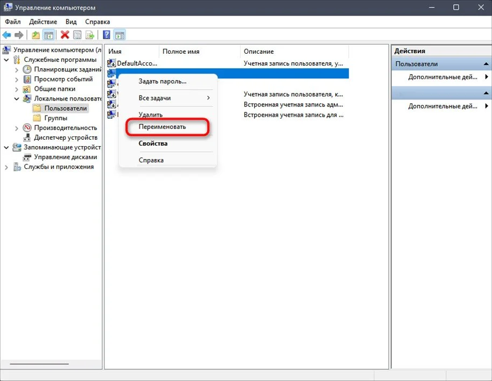This screenshot has width=492, height=381.
Task: Collapse the Служебные программы tree node
Action: tap(6, 60)
